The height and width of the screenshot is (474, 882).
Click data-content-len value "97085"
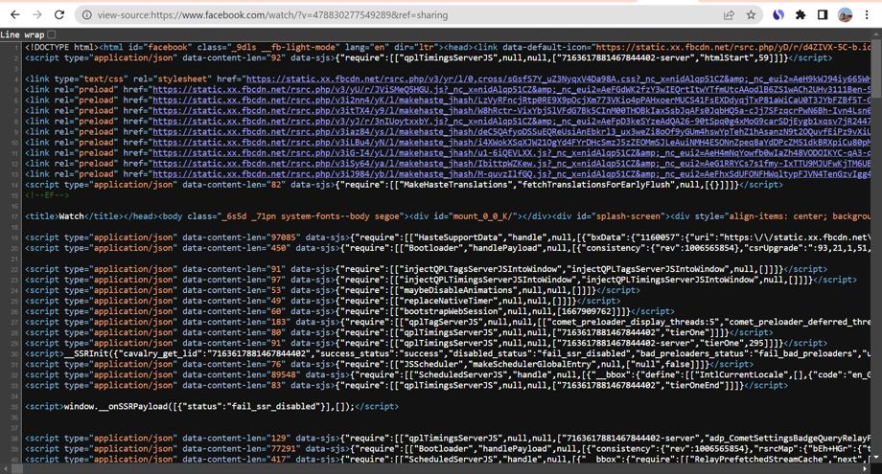(283, 237)
